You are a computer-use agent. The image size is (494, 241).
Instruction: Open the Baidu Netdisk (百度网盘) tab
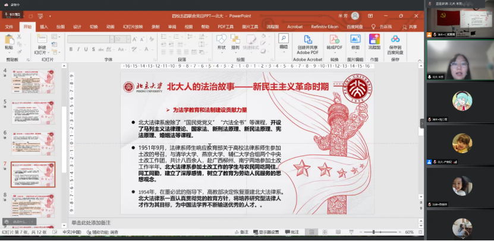355,27
